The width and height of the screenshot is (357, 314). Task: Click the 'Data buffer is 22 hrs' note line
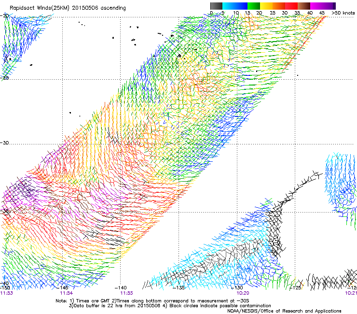170,306
